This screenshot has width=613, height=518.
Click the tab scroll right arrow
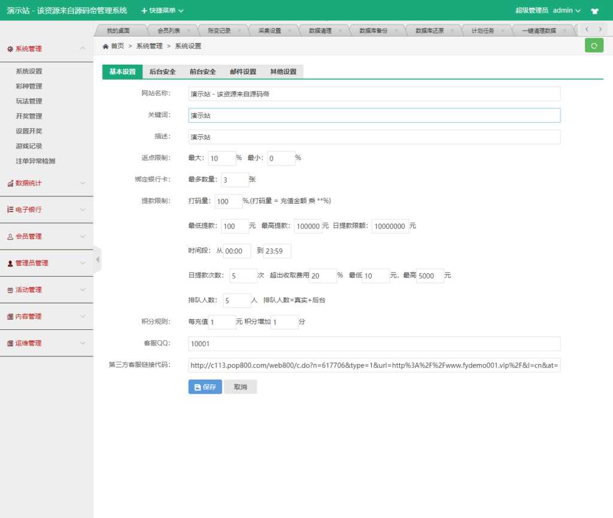600,29
